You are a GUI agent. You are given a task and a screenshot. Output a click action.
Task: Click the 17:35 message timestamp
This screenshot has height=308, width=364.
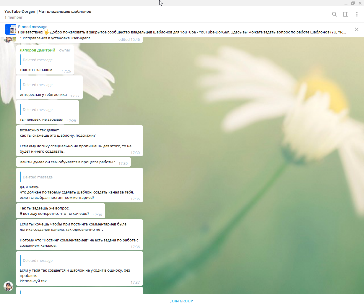point(135,199)
